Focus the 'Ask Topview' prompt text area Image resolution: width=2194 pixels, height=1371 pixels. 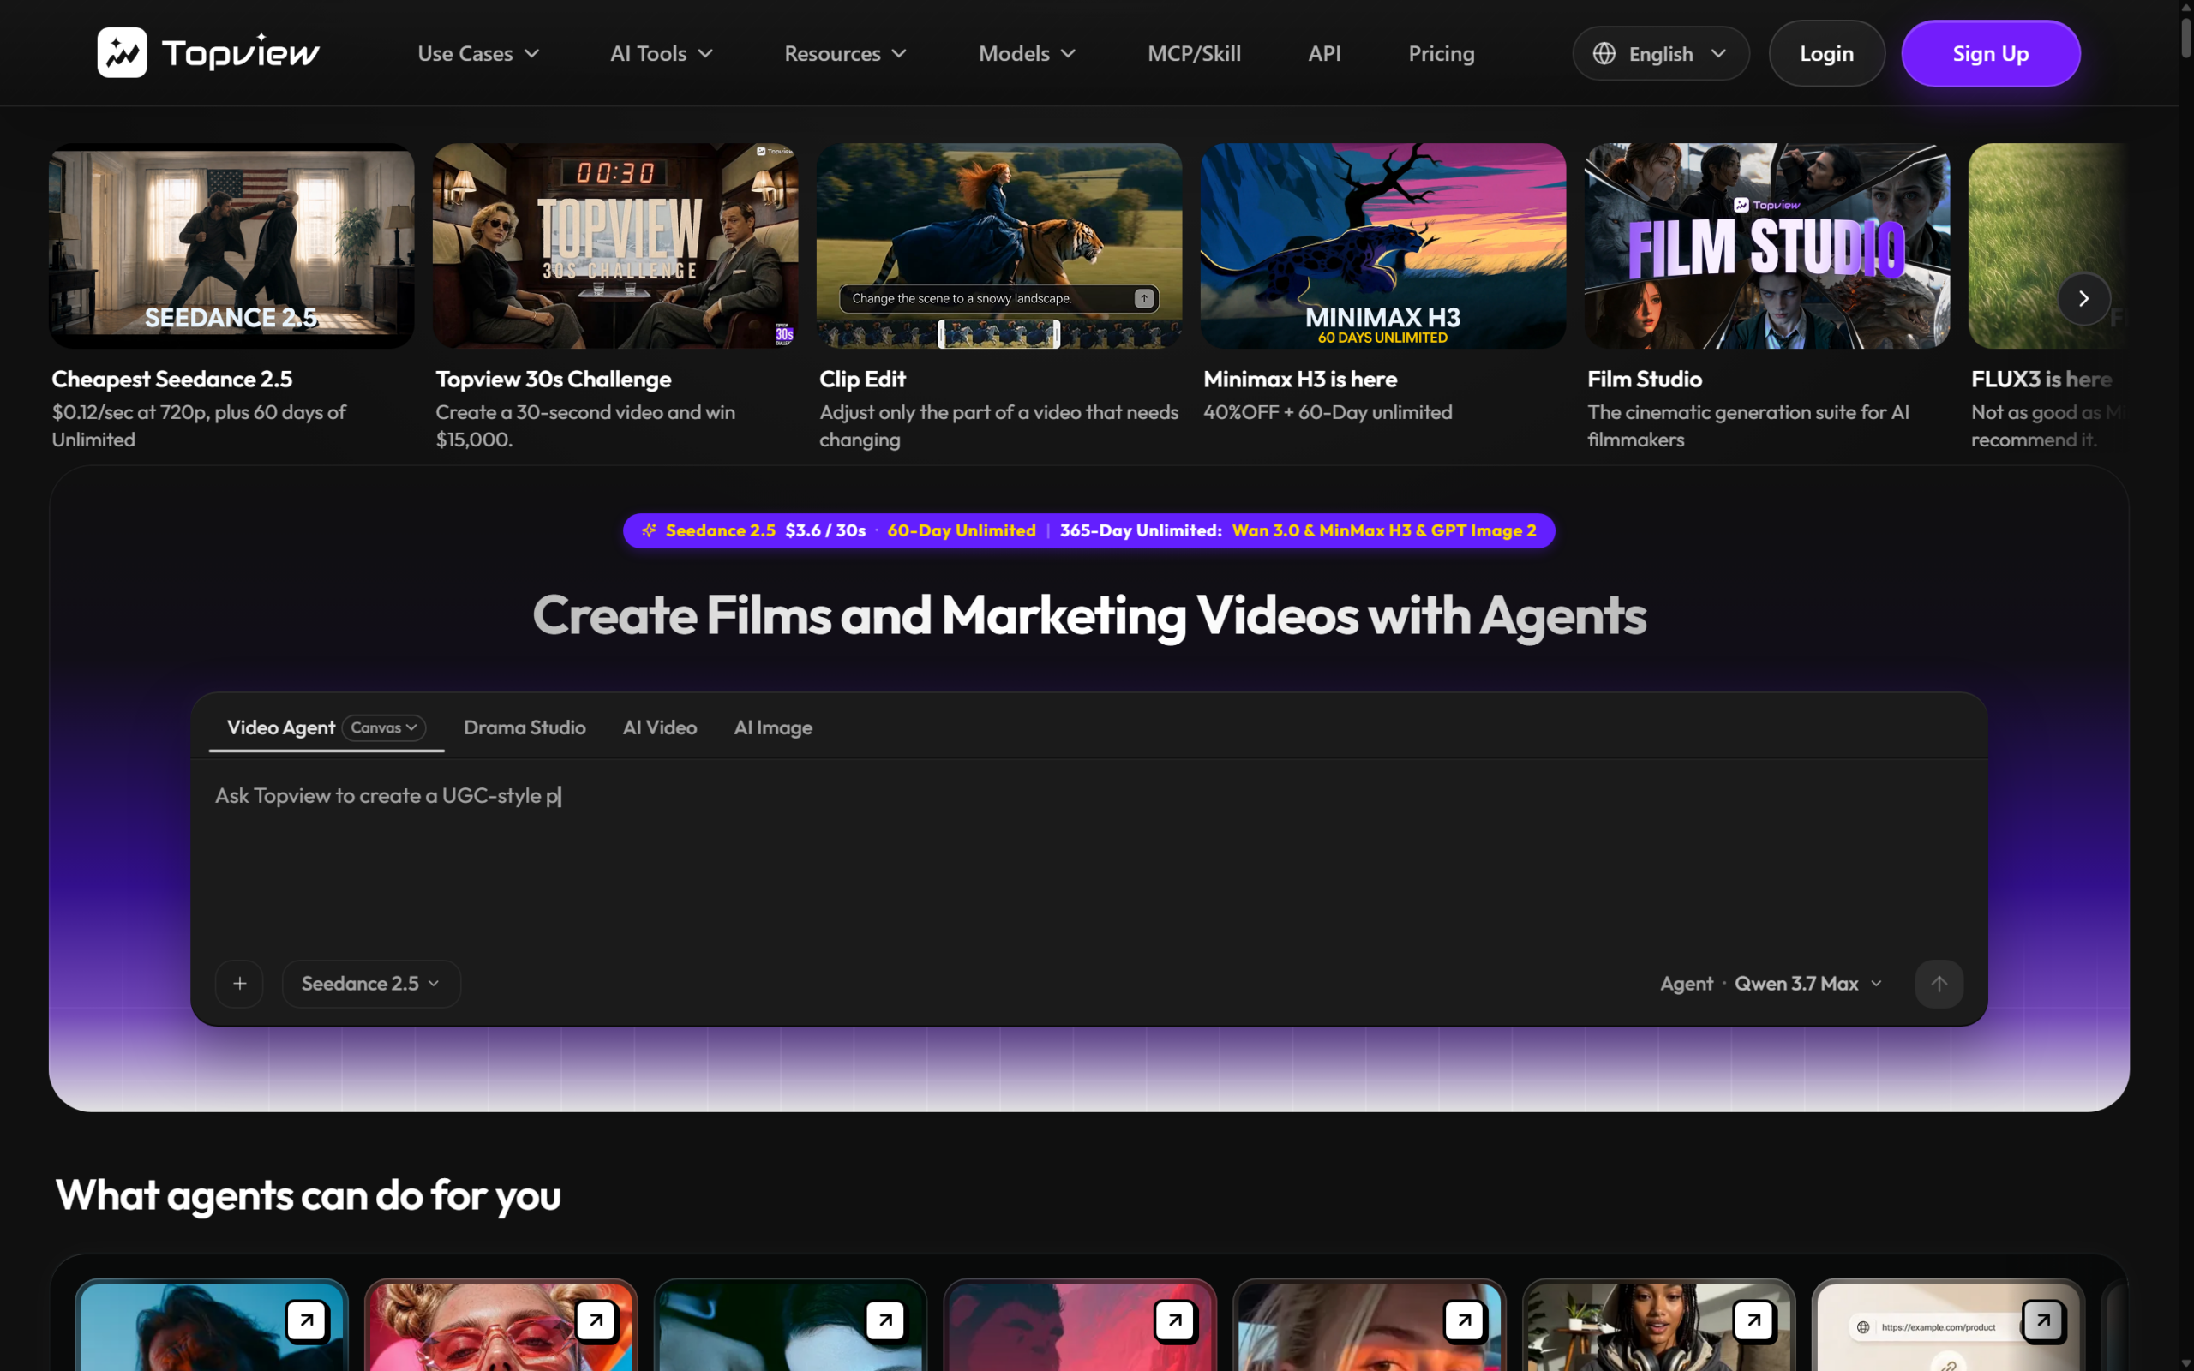coord(1088,853)
